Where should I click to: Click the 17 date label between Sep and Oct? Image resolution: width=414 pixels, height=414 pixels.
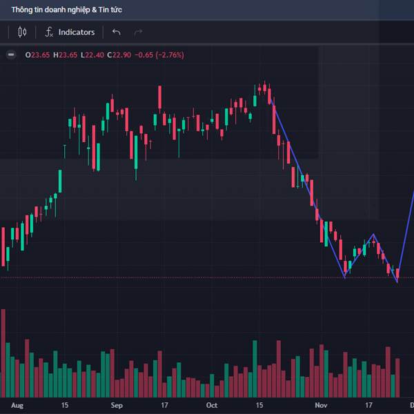pyautogui.click(x=164, y=405)
